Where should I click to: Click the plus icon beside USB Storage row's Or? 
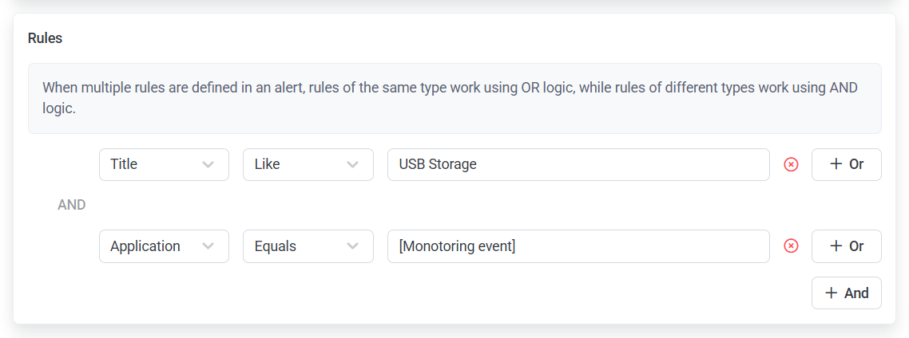point(836,164)
